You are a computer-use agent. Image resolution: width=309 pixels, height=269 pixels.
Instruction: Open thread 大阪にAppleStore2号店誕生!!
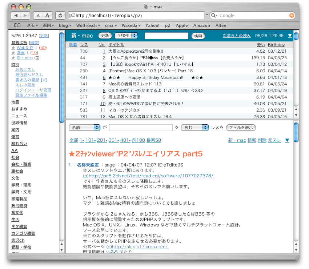click(136, 51)
